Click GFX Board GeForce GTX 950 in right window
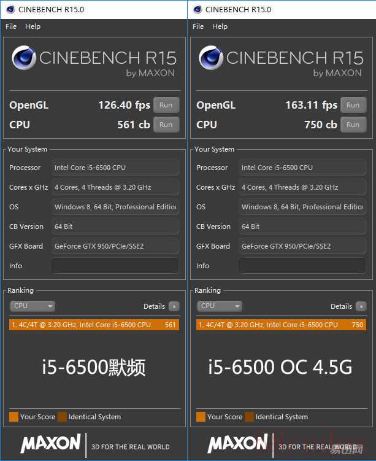 click(302, 246)
